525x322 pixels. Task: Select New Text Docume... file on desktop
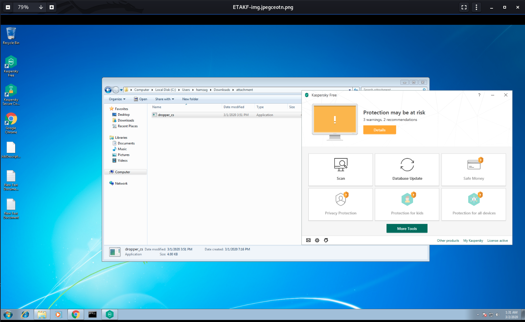[x=11, y=180]
